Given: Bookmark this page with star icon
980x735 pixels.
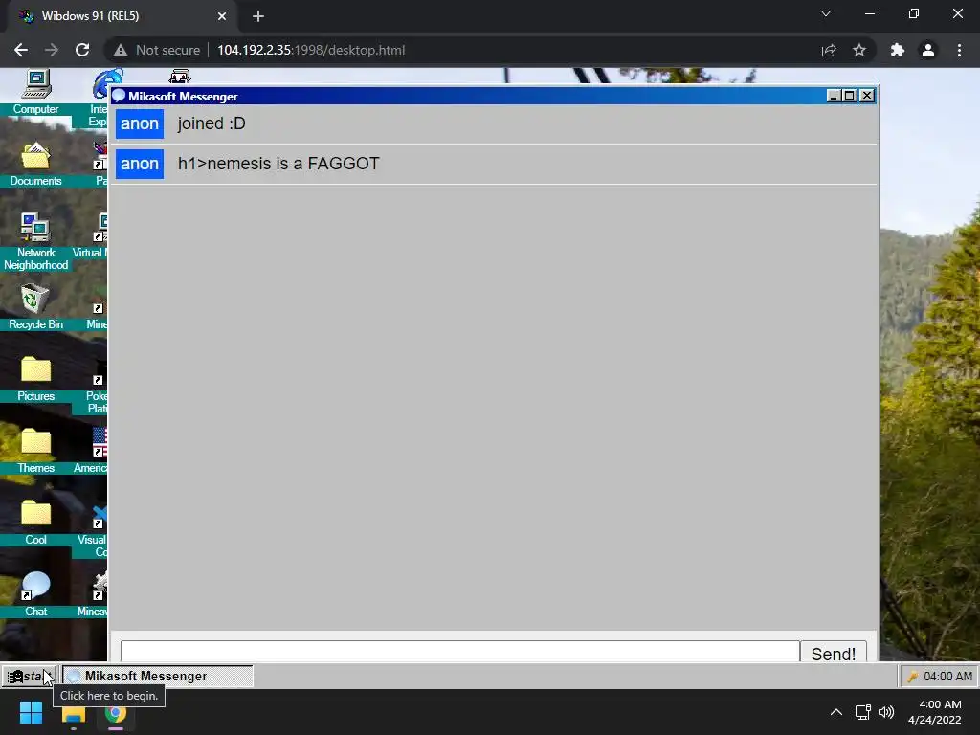Looking at the screenshot, I should 859,50.
